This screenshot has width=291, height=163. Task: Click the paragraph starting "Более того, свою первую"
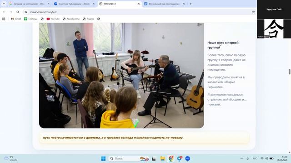(226, 62)
